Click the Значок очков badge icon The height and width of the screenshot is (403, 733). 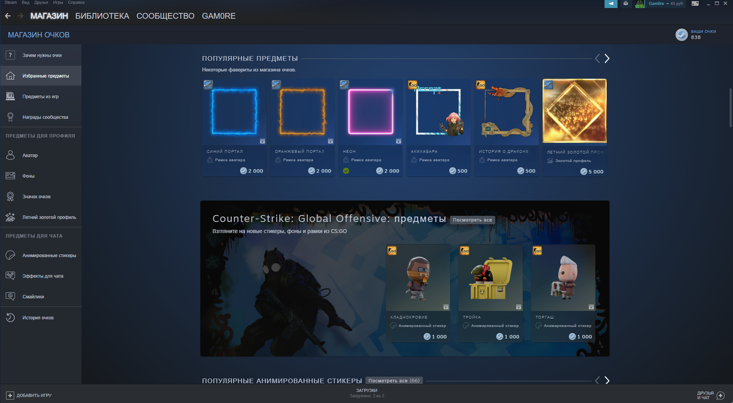(10, 196)
